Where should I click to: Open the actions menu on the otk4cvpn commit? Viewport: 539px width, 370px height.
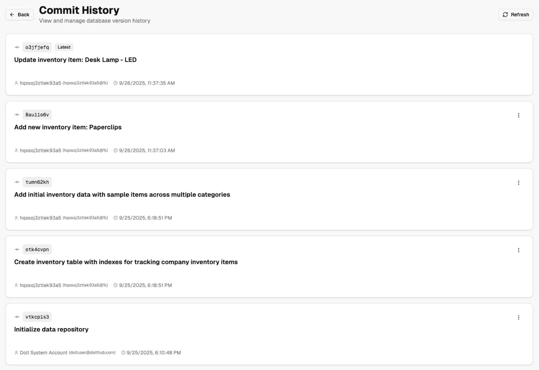pyautogui.click(x=518, y=250)
